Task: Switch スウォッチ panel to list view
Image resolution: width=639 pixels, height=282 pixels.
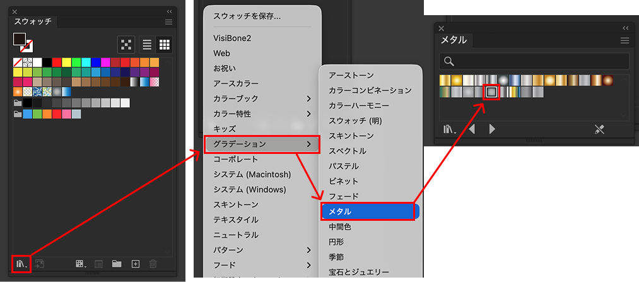Action: tap(147, 45)
